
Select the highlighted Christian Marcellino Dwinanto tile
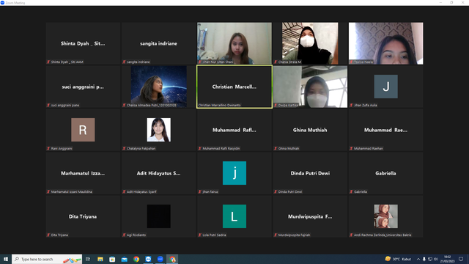click(x=234, y=87)
